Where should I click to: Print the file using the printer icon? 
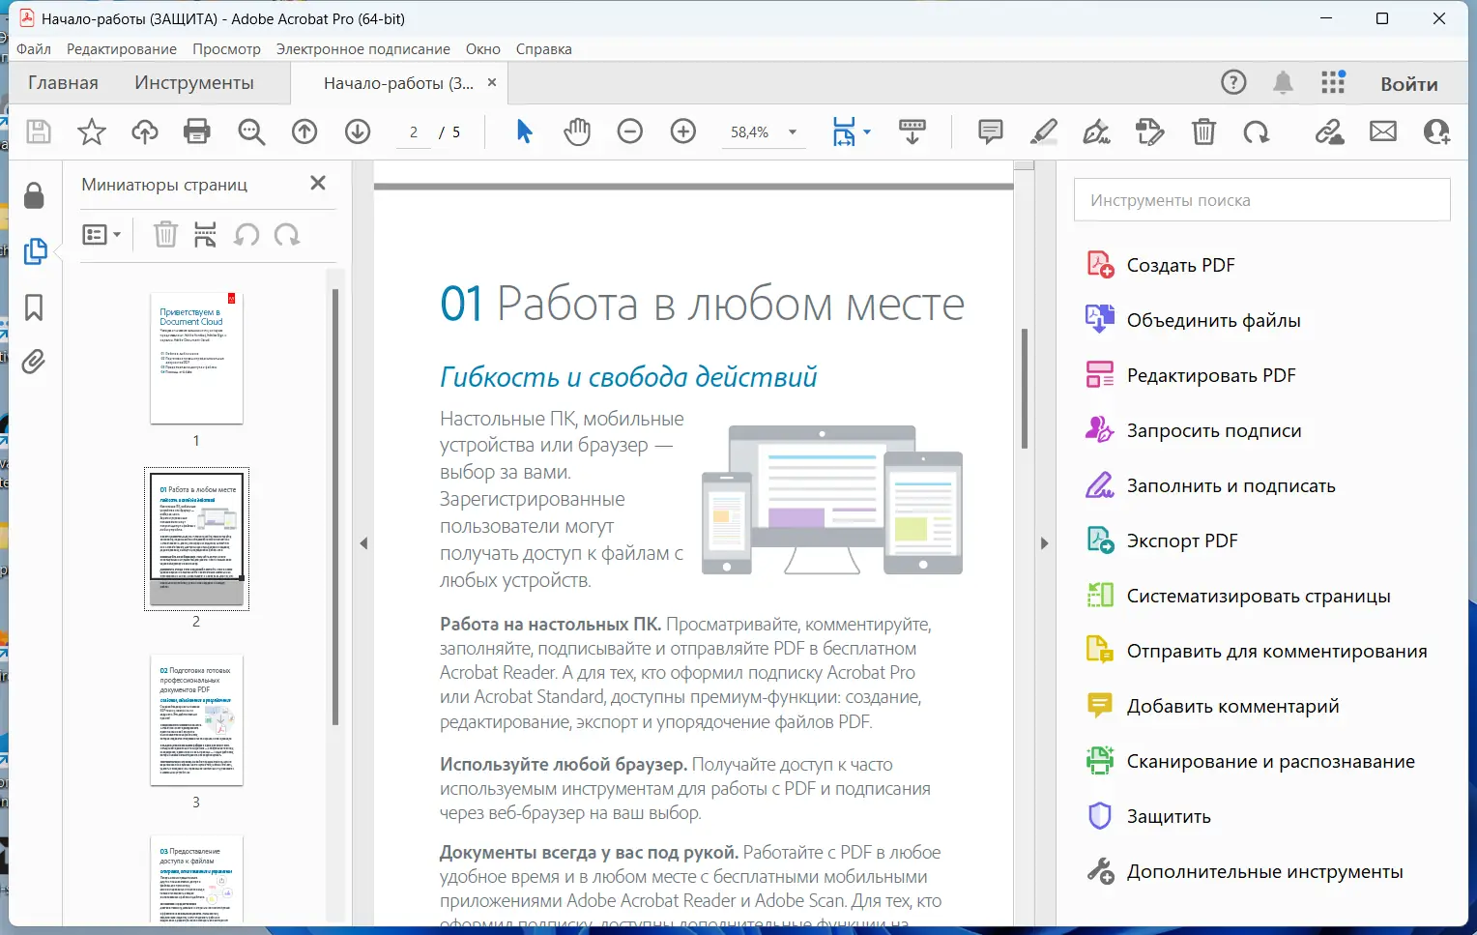tap(197, 131)
